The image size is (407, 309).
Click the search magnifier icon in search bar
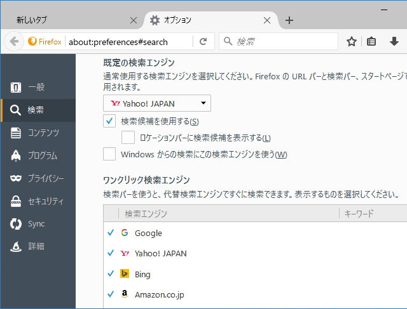pyautogui.click(x=228, y=41)
